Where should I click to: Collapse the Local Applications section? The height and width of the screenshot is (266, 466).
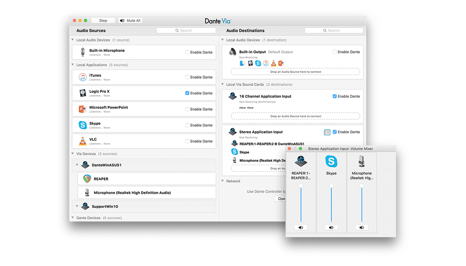[x=73, y=65]
